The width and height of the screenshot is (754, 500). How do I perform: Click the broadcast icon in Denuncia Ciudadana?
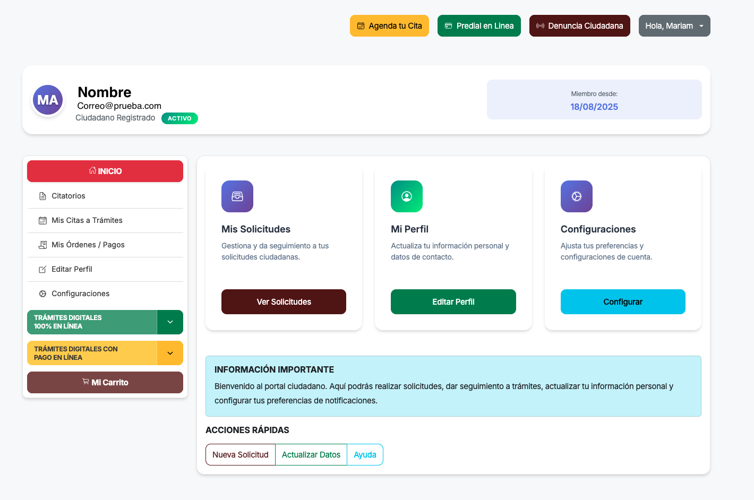point(540,26)
